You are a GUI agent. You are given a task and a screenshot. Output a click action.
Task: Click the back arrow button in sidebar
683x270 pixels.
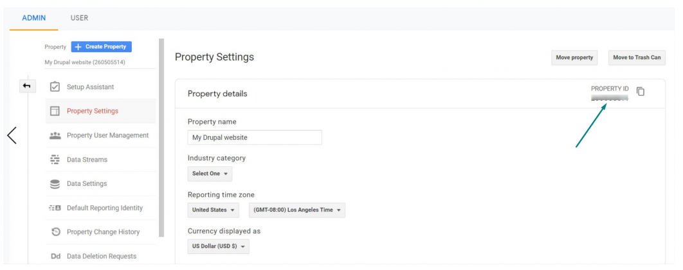(27, 85)
